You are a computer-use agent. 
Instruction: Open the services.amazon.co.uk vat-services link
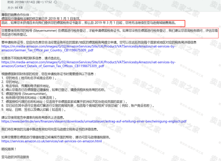52,141
